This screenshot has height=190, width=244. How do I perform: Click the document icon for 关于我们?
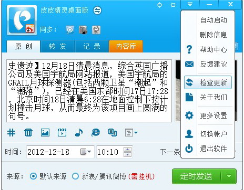189,97
